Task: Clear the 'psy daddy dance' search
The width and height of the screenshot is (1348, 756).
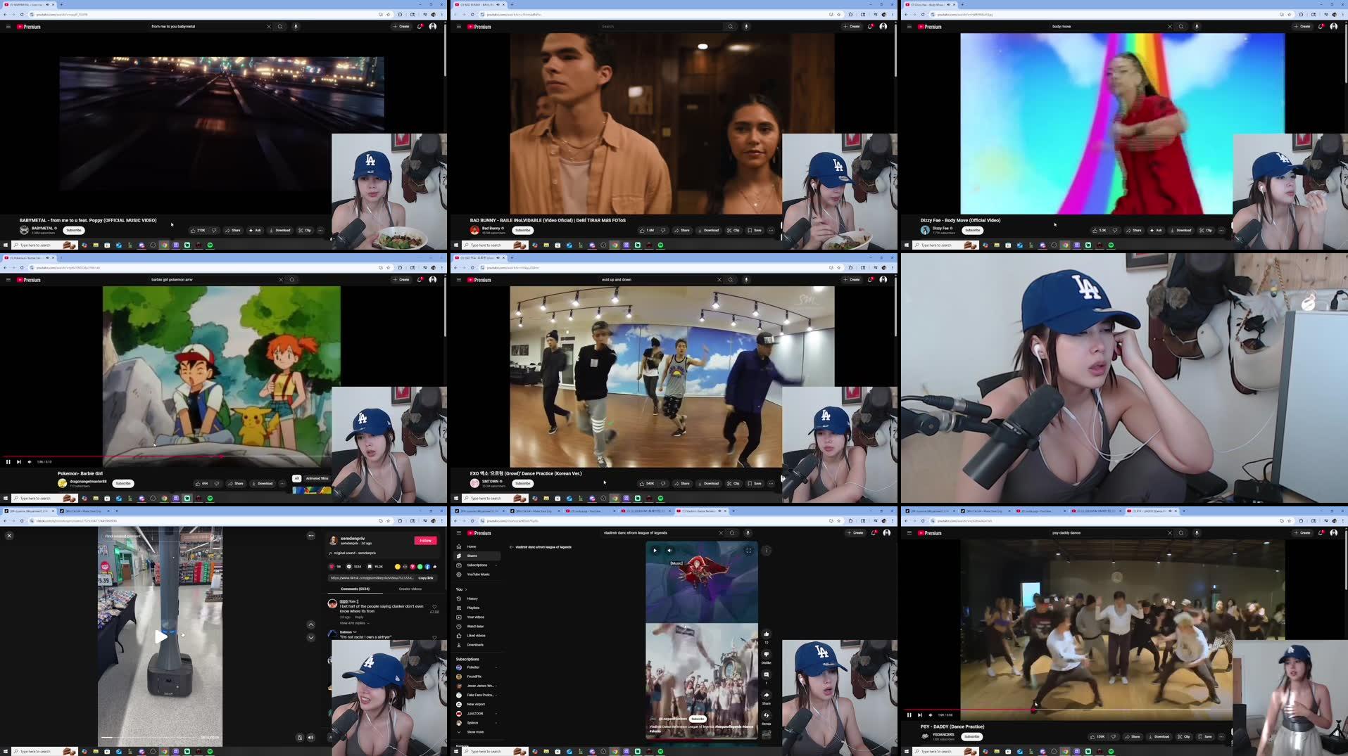Action: (x=1170, y=533)
